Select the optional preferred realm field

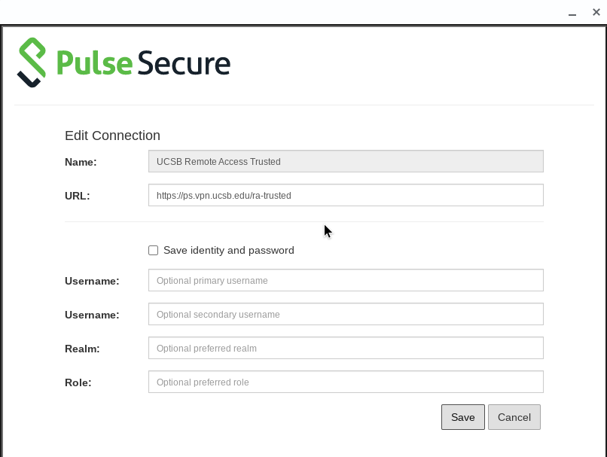pyautogui.click(x=346, y=348)
